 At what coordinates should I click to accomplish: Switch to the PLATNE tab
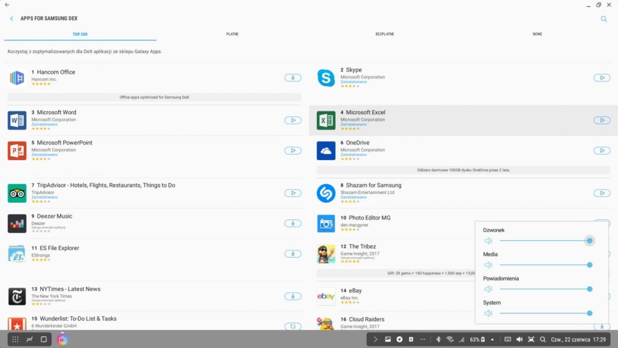(x=232, y=34)
